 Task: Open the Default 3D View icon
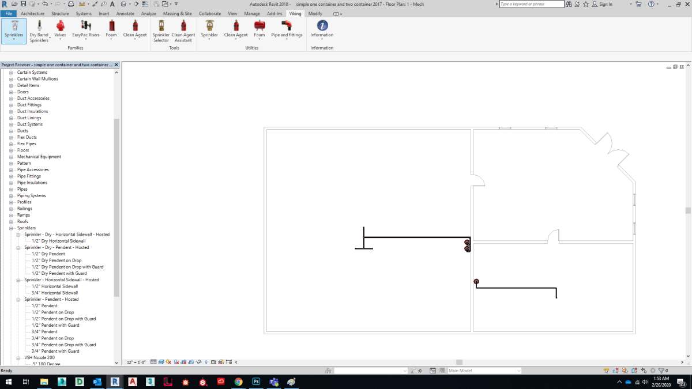[x=123, y=4]
